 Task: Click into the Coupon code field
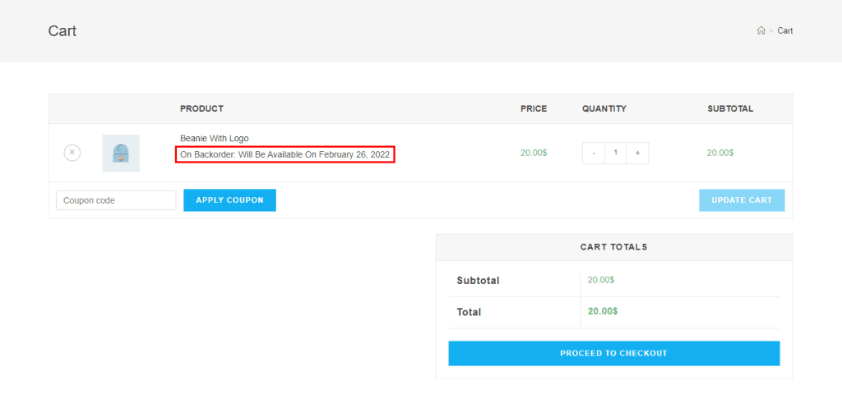point(116,200)
